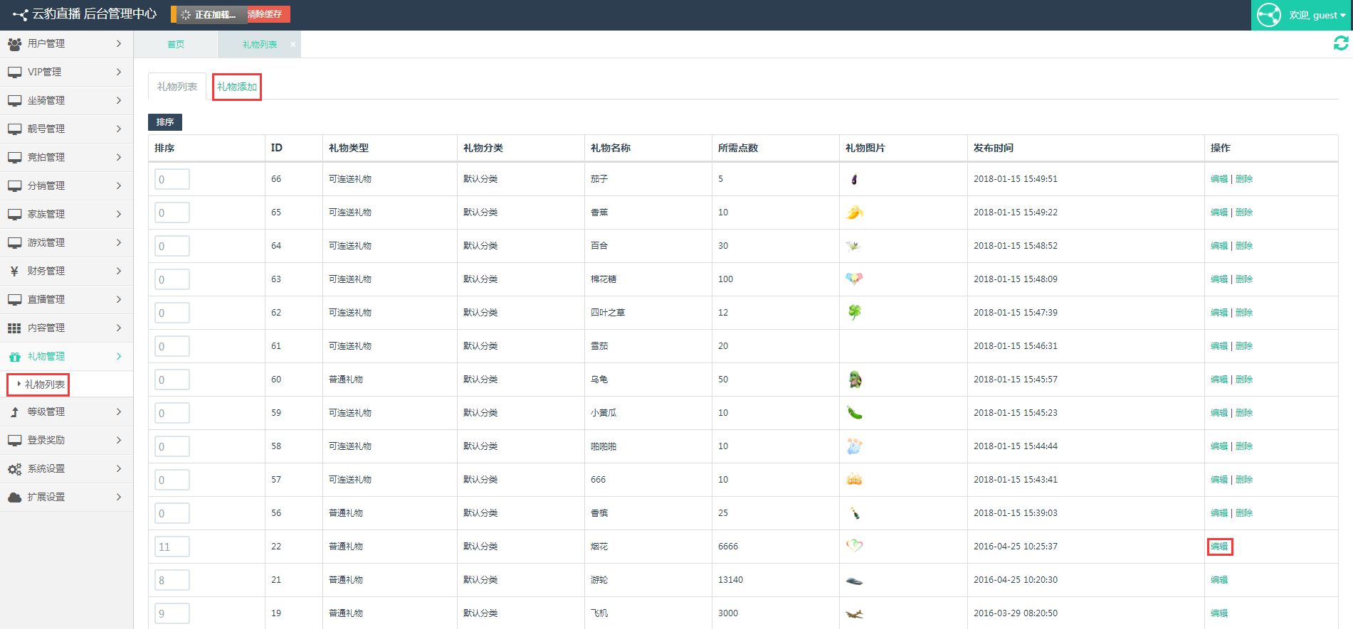Click the 游轮 ship gift image
This screenshot has height=629, width=1353.
pyautogui.click(x=854, y=581)
